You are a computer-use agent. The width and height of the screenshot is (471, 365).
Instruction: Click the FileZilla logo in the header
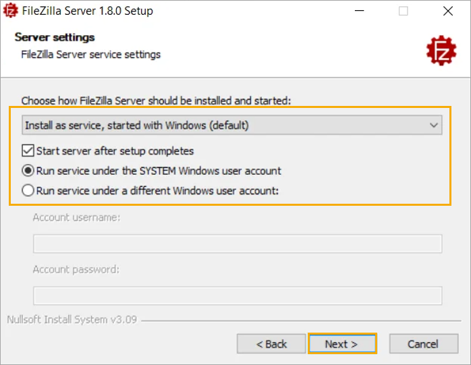tap(441, 50)
